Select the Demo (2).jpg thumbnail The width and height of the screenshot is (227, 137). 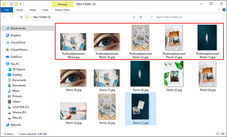coord(107,107)
